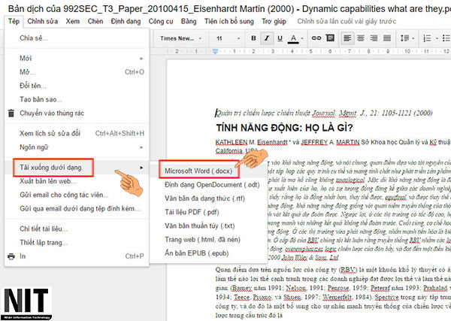
Task: Click the insert comment icon
Action: [x=330, y=38]
